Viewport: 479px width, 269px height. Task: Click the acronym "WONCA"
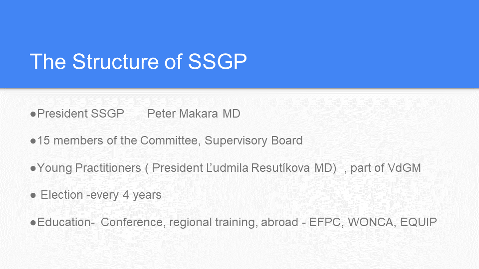tap(371, 222)
